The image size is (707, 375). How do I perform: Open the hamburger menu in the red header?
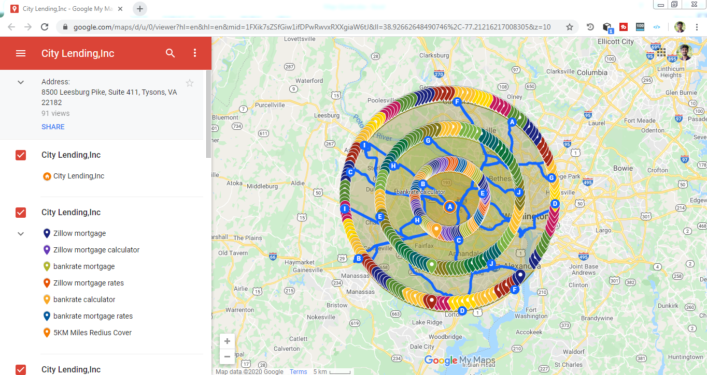click(20, 53)
